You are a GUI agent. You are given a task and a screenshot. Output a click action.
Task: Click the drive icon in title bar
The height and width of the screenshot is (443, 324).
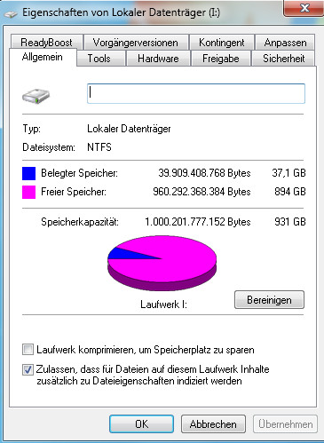coord(11,13)
